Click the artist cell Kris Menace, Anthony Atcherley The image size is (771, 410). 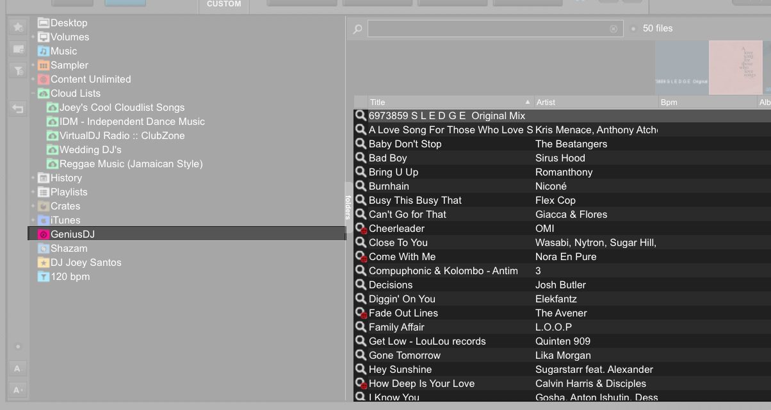click(596, 130)
